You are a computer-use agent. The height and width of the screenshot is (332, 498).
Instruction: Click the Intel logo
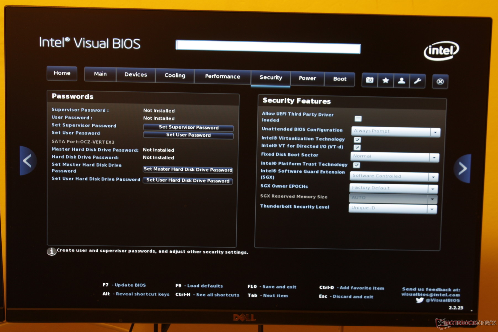(x=441, y=51)
